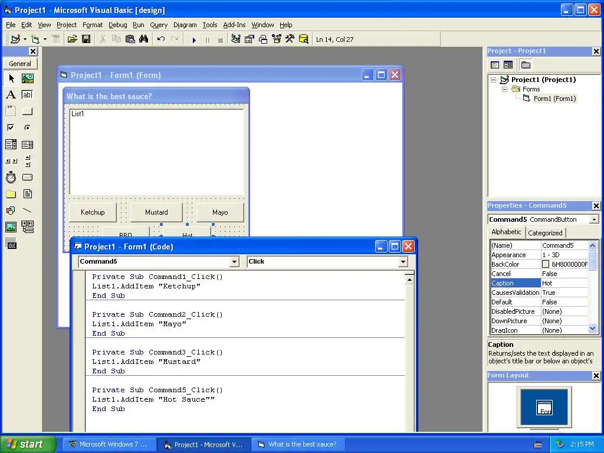Viewport: 604px width, 453px height.
Task: Select the PictureBox control tool
Action: click(x=27, y=78)
